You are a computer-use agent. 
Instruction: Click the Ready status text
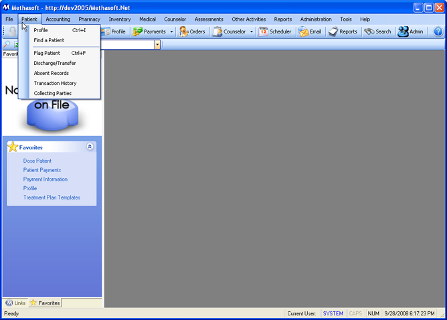coord(11,313)
